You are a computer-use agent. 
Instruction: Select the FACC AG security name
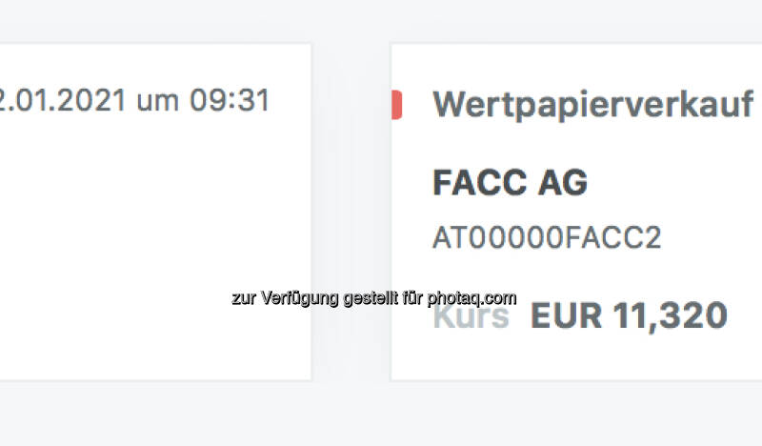pyautogui.click(x=510, y=182)
